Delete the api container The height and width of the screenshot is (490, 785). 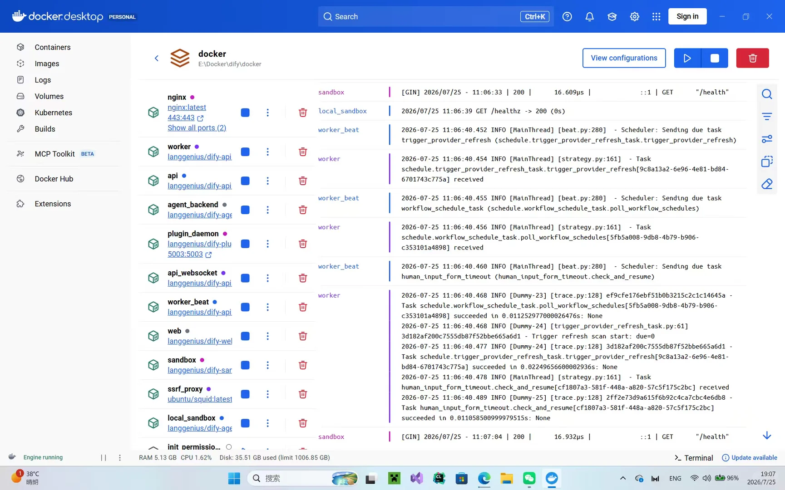[303, 181]
